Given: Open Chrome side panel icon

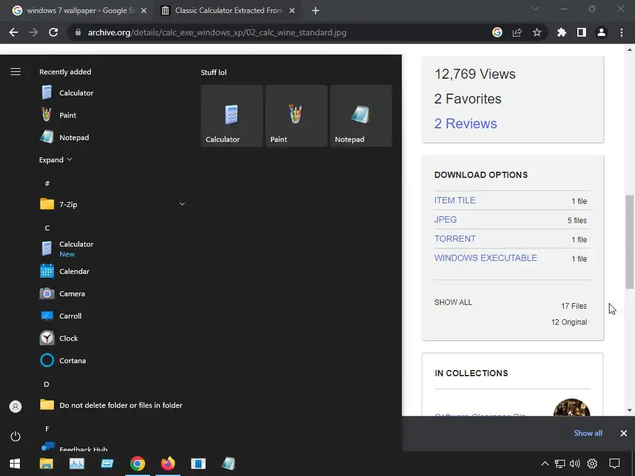Looking at the screenshot, I should (x=582, y=32).
